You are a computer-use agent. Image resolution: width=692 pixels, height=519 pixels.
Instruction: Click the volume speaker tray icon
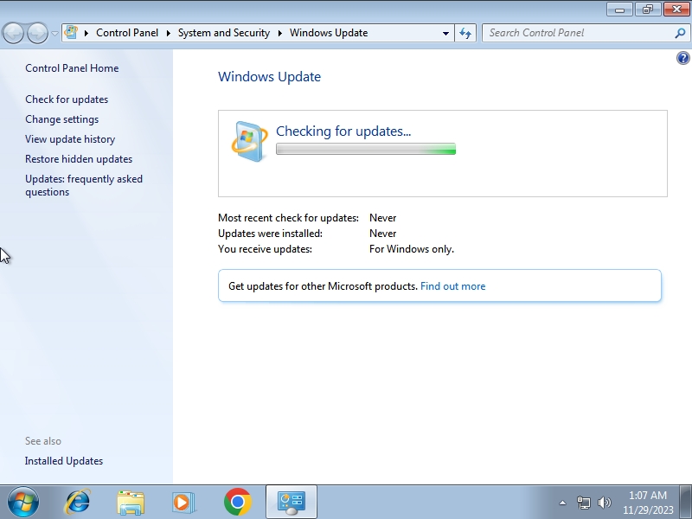604,503
